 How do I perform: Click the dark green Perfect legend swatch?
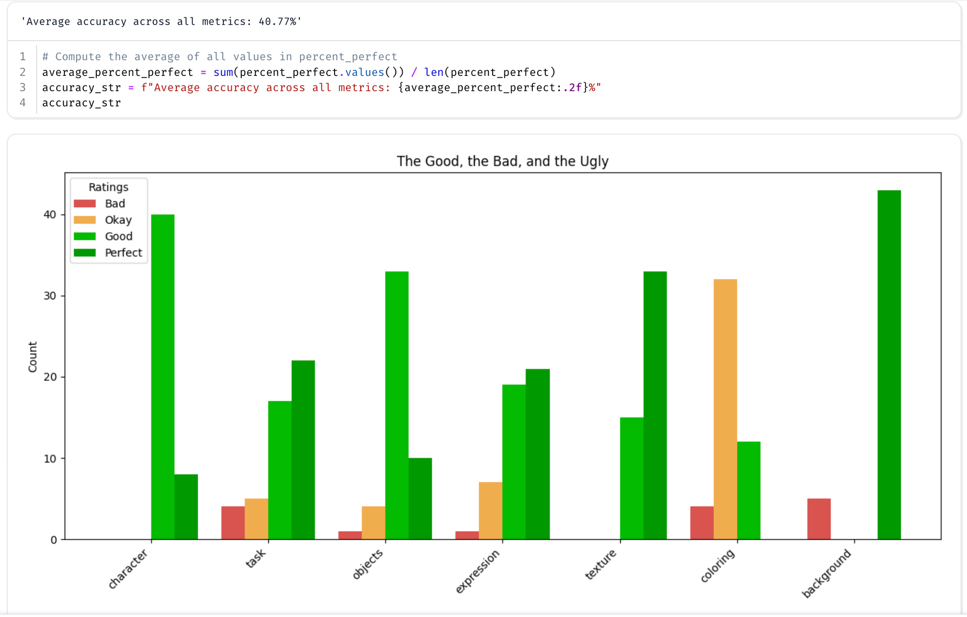[85, 253]
